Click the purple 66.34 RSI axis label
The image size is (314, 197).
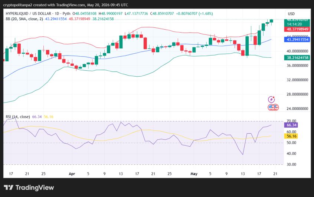[x=291, y=125]
